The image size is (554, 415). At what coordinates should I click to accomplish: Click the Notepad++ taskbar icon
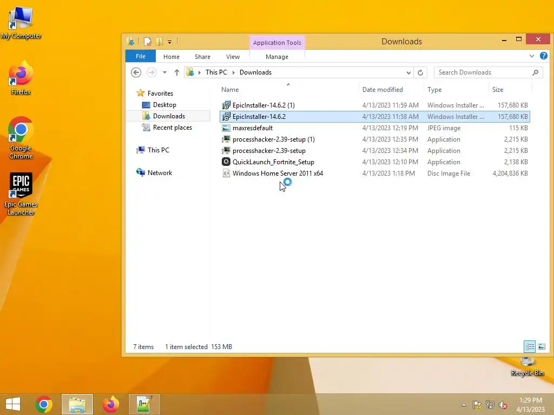[144, 404]
